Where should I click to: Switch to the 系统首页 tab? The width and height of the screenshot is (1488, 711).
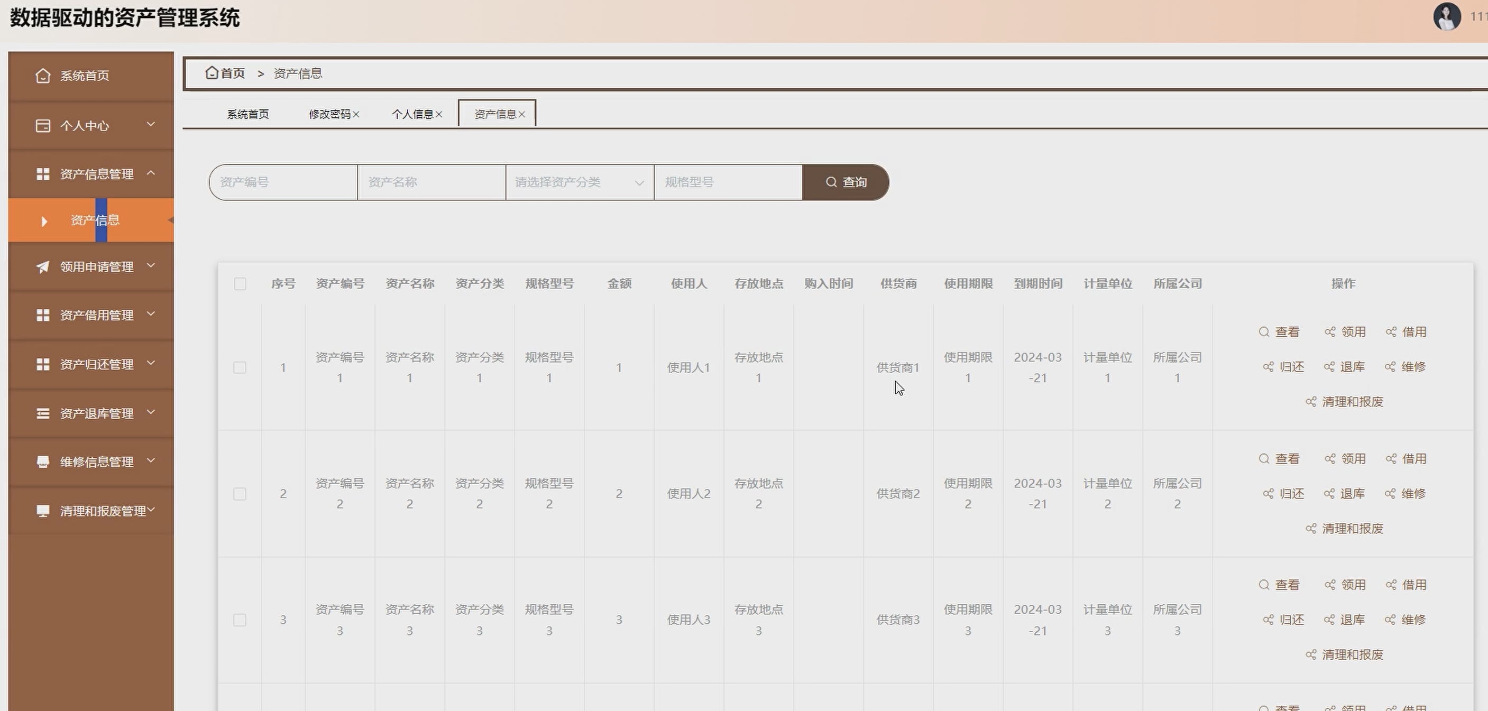(x=248, y=114)
